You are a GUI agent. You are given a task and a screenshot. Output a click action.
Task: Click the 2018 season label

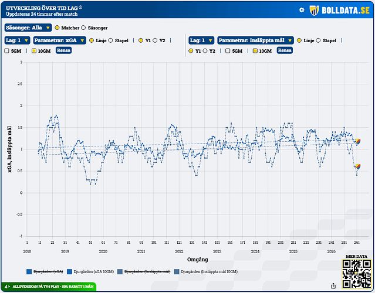tap(27, 251)
